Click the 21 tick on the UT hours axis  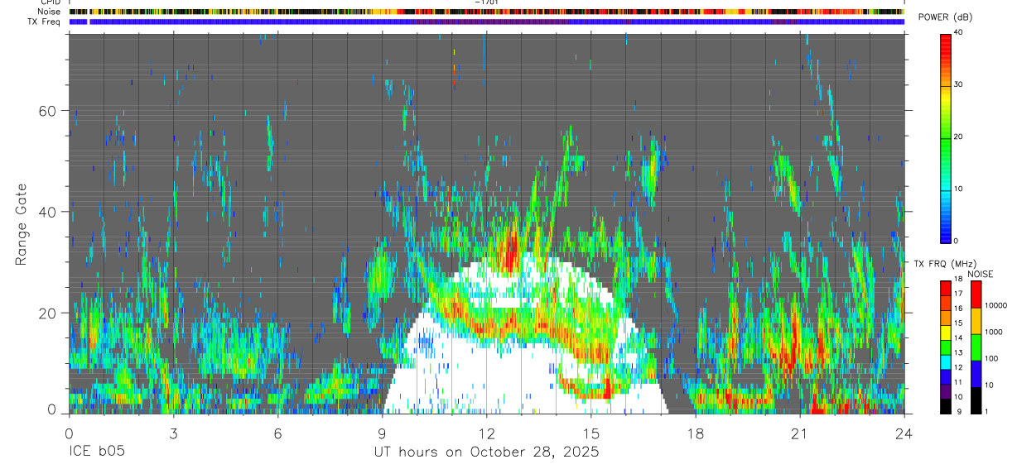[x=799, y=433]
